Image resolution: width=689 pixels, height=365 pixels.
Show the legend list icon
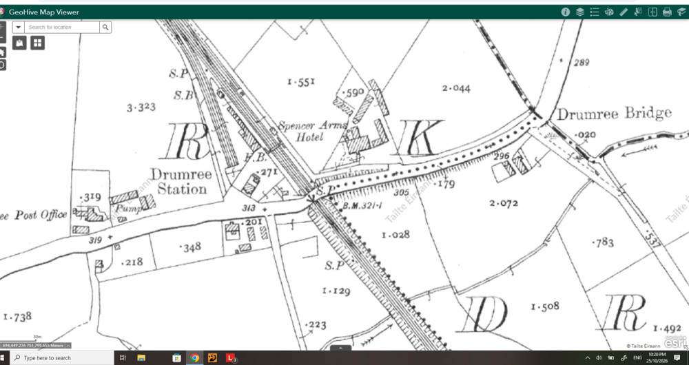pyautogui.click(x=595, y=12)
